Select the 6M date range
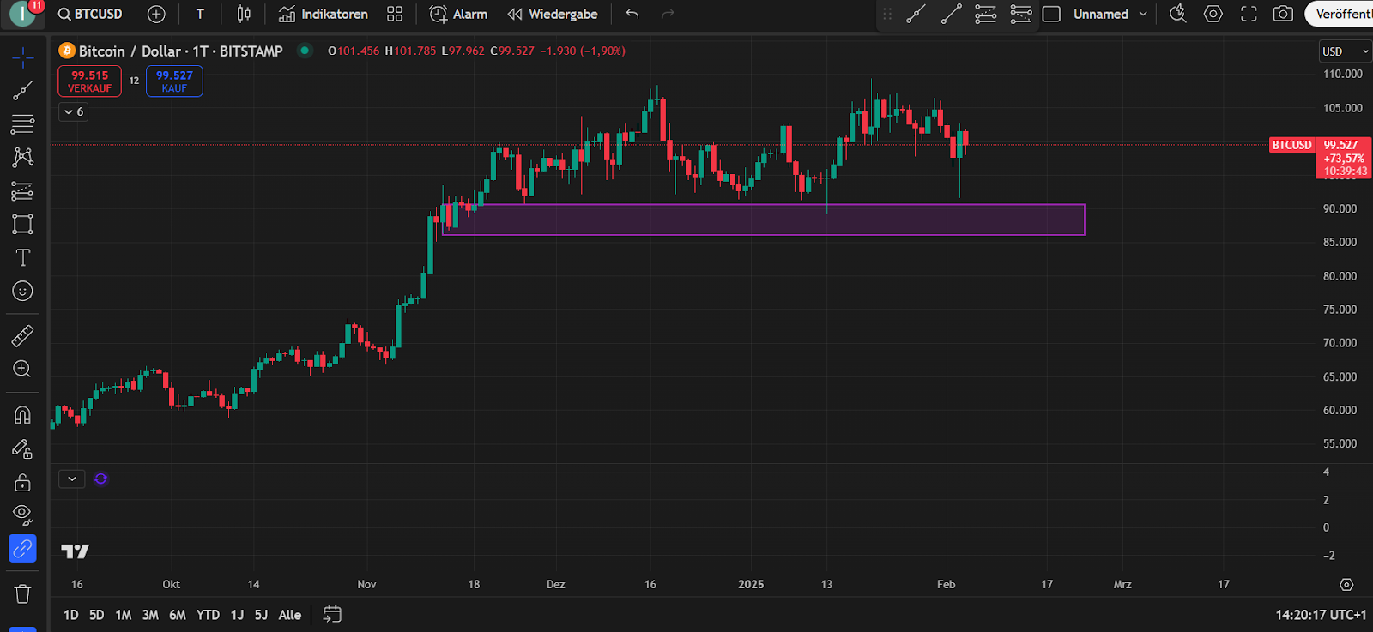The height and width of the screenshot is (632, 1373). pyautogui.click(x=178, y=615)
